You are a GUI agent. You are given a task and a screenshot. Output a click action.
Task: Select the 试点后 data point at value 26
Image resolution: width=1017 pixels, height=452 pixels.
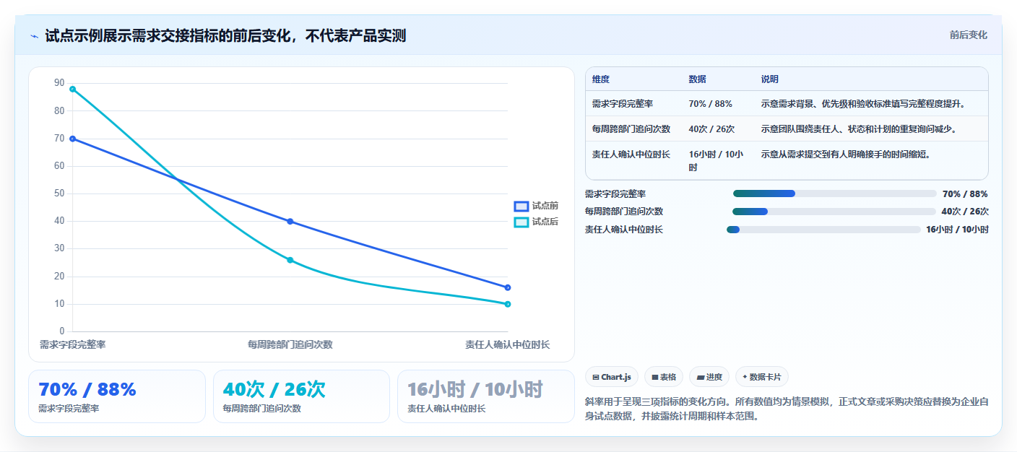click(x=290, y=260)
